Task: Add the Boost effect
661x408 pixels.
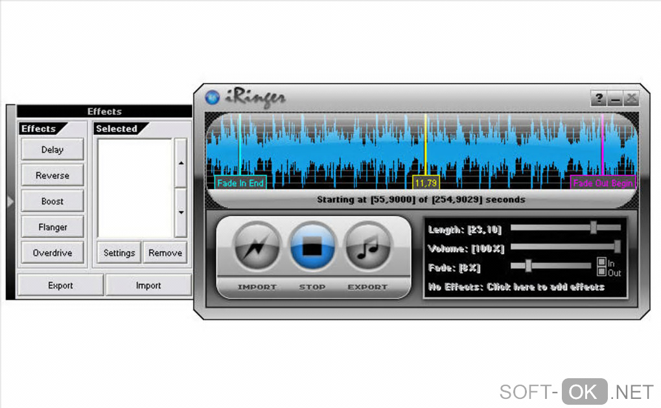Action: pyautogui.click(x=52, y=201)
